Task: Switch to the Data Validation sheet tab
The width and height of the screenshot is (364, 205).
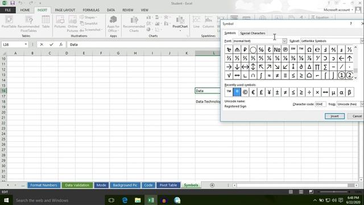Action: coord(77,185)
